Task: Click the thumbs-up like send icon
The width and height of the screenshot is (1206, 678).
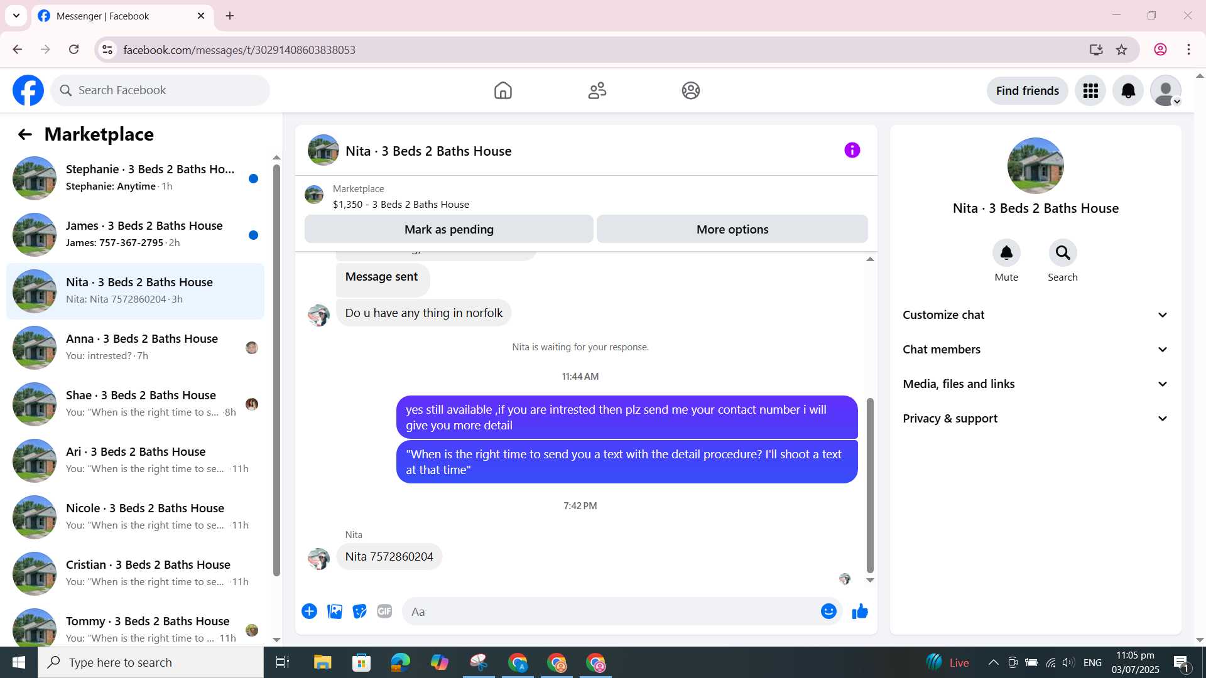Action: [x=860, y=611]
